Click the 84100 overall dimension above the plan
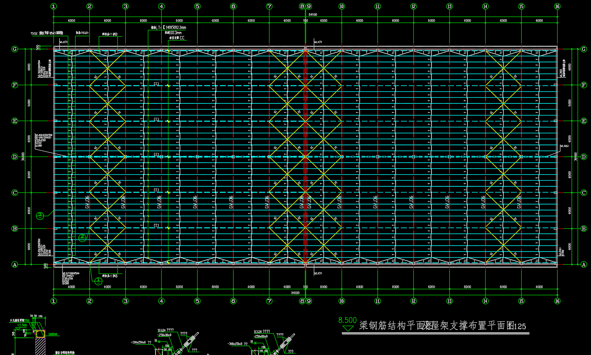 pyautogui.click(x=313, y=15)
